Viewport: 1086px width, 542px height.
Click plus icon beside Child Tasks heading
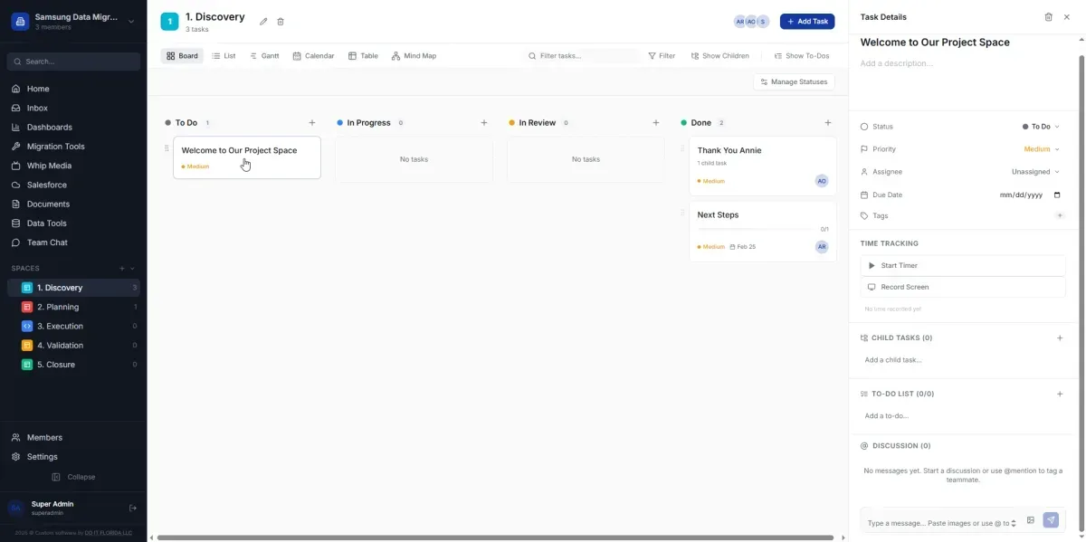pyautogui.click(x=1060, y=338)
